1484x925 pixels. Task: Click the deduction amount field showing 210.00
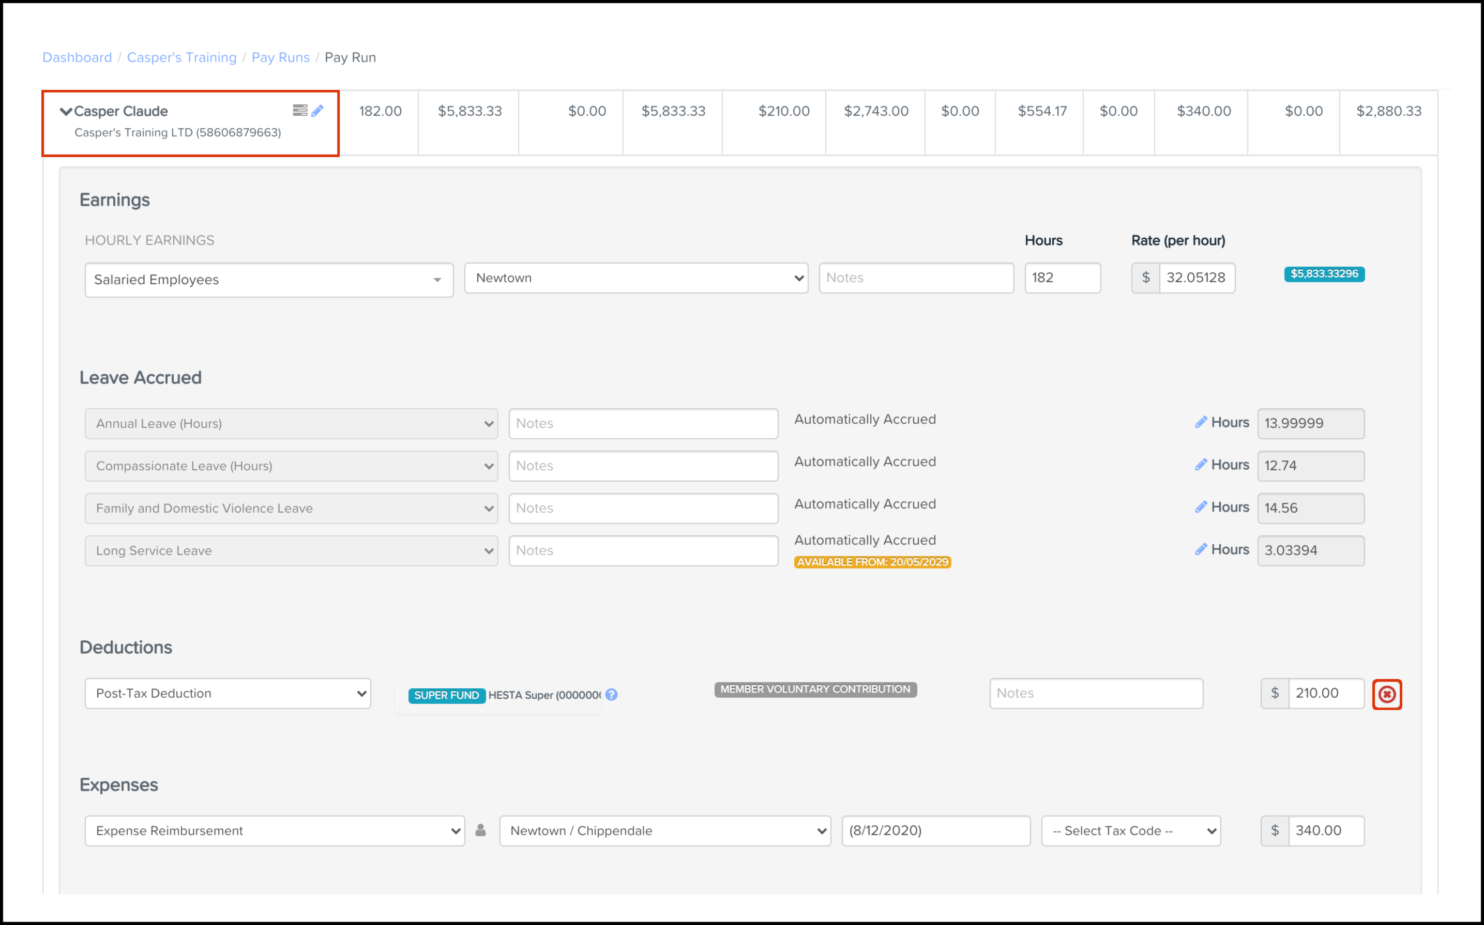(x=1325, y=693)
